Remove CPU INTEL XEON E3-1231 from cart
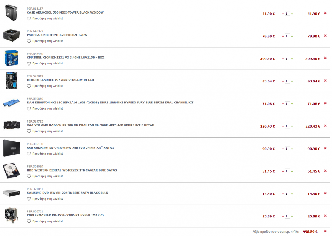332x236 pixels. coord(325,58)
